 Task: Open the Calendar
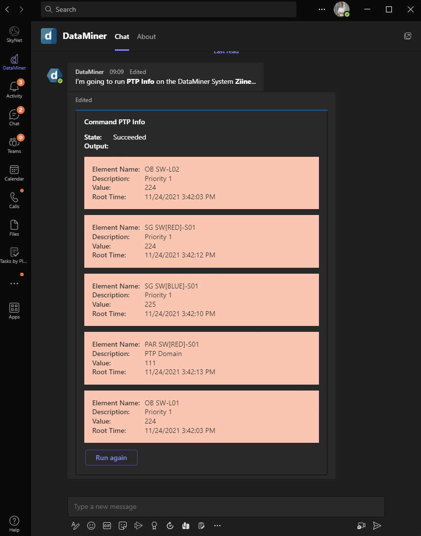[14, 173]
